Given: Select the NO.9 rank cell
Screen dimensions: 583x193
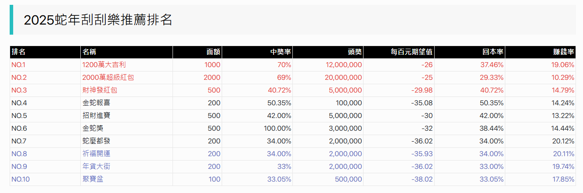Looking at the screenshot, I should [x=45, y=167].
